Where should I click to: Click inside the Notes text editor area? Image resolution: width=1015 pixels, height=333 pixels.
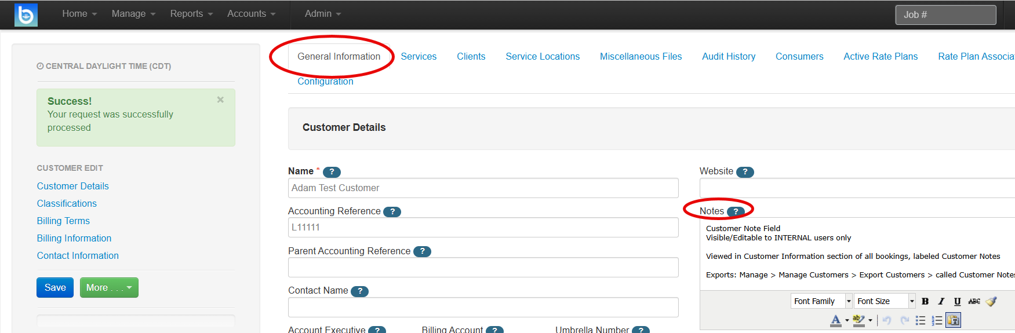coord(857,254)
